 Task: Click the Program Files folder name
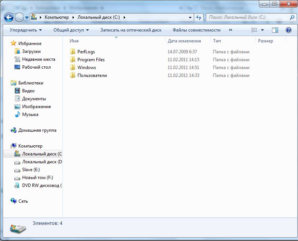[x=91, y=60]
